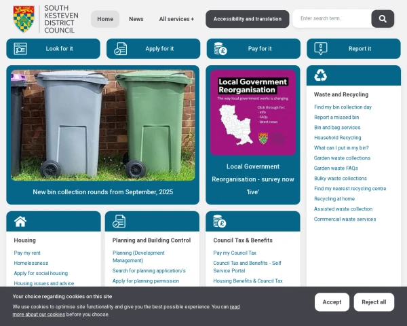Image resolution: width=407 pixels, height=326 pixels.
Task: Click the document checkmark icon in Apply for it
Action: pyautogui.click(x=121, y=49)
